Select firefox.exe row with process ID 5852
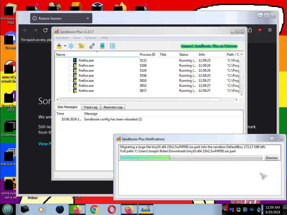The height and width of the screenshot is (215, 287). [147, 86]
